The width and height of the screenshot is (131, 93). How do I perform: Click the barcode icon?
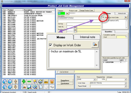tap(46, 82)
